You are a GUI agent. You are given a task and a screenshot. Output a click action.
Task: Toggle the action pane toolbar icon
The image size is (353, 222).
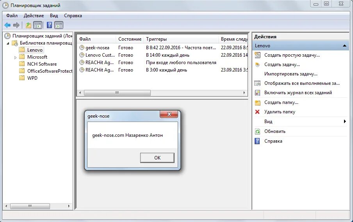pos(59,25)
